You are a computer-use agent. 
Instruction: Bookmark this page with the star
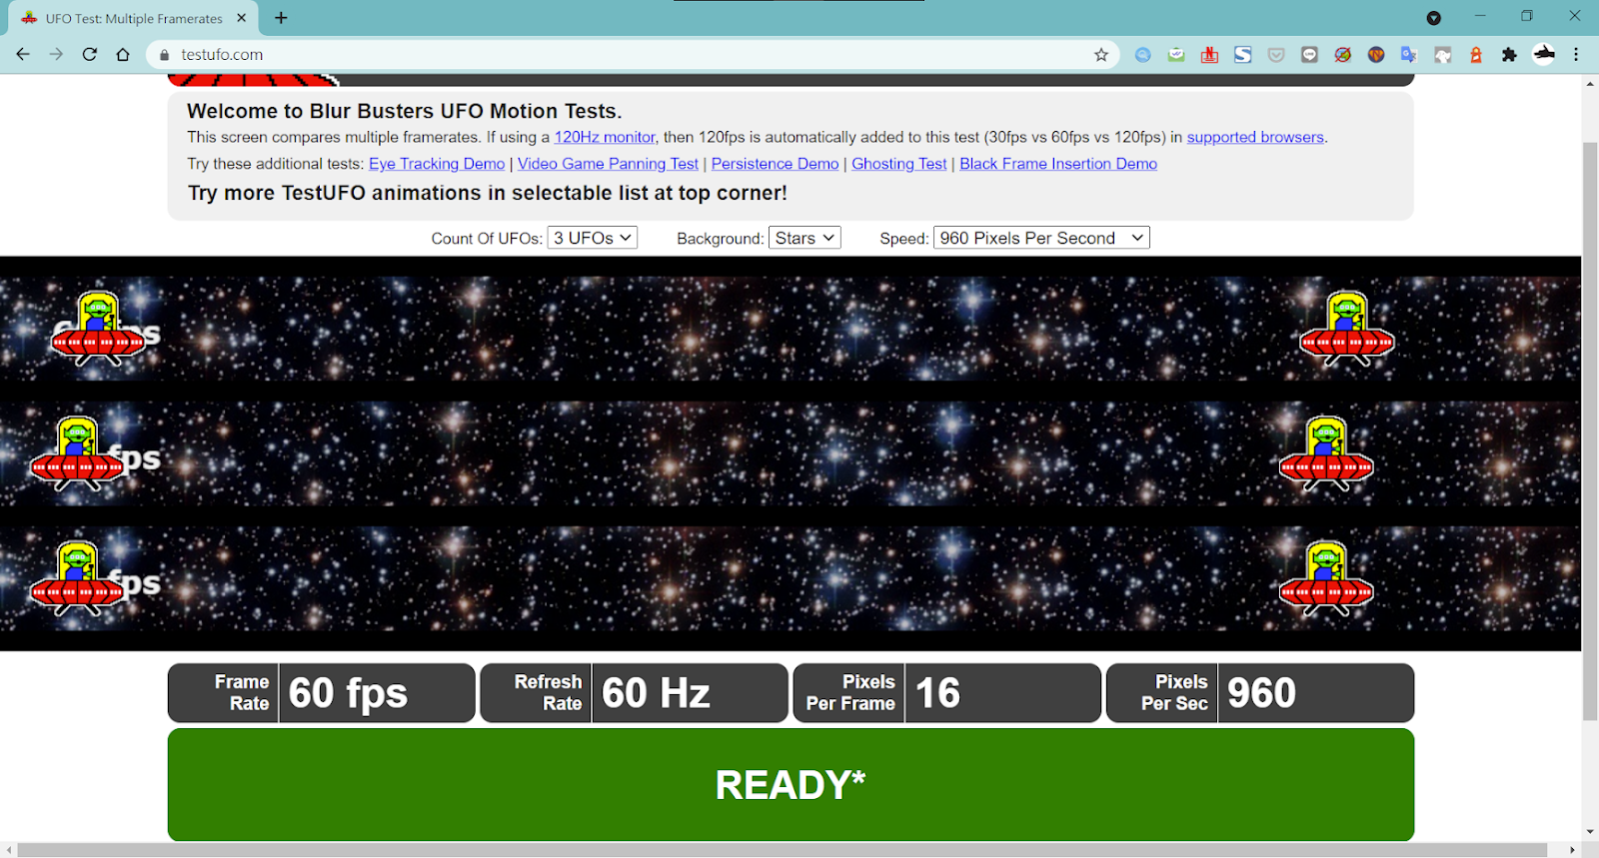[1101, 55]
